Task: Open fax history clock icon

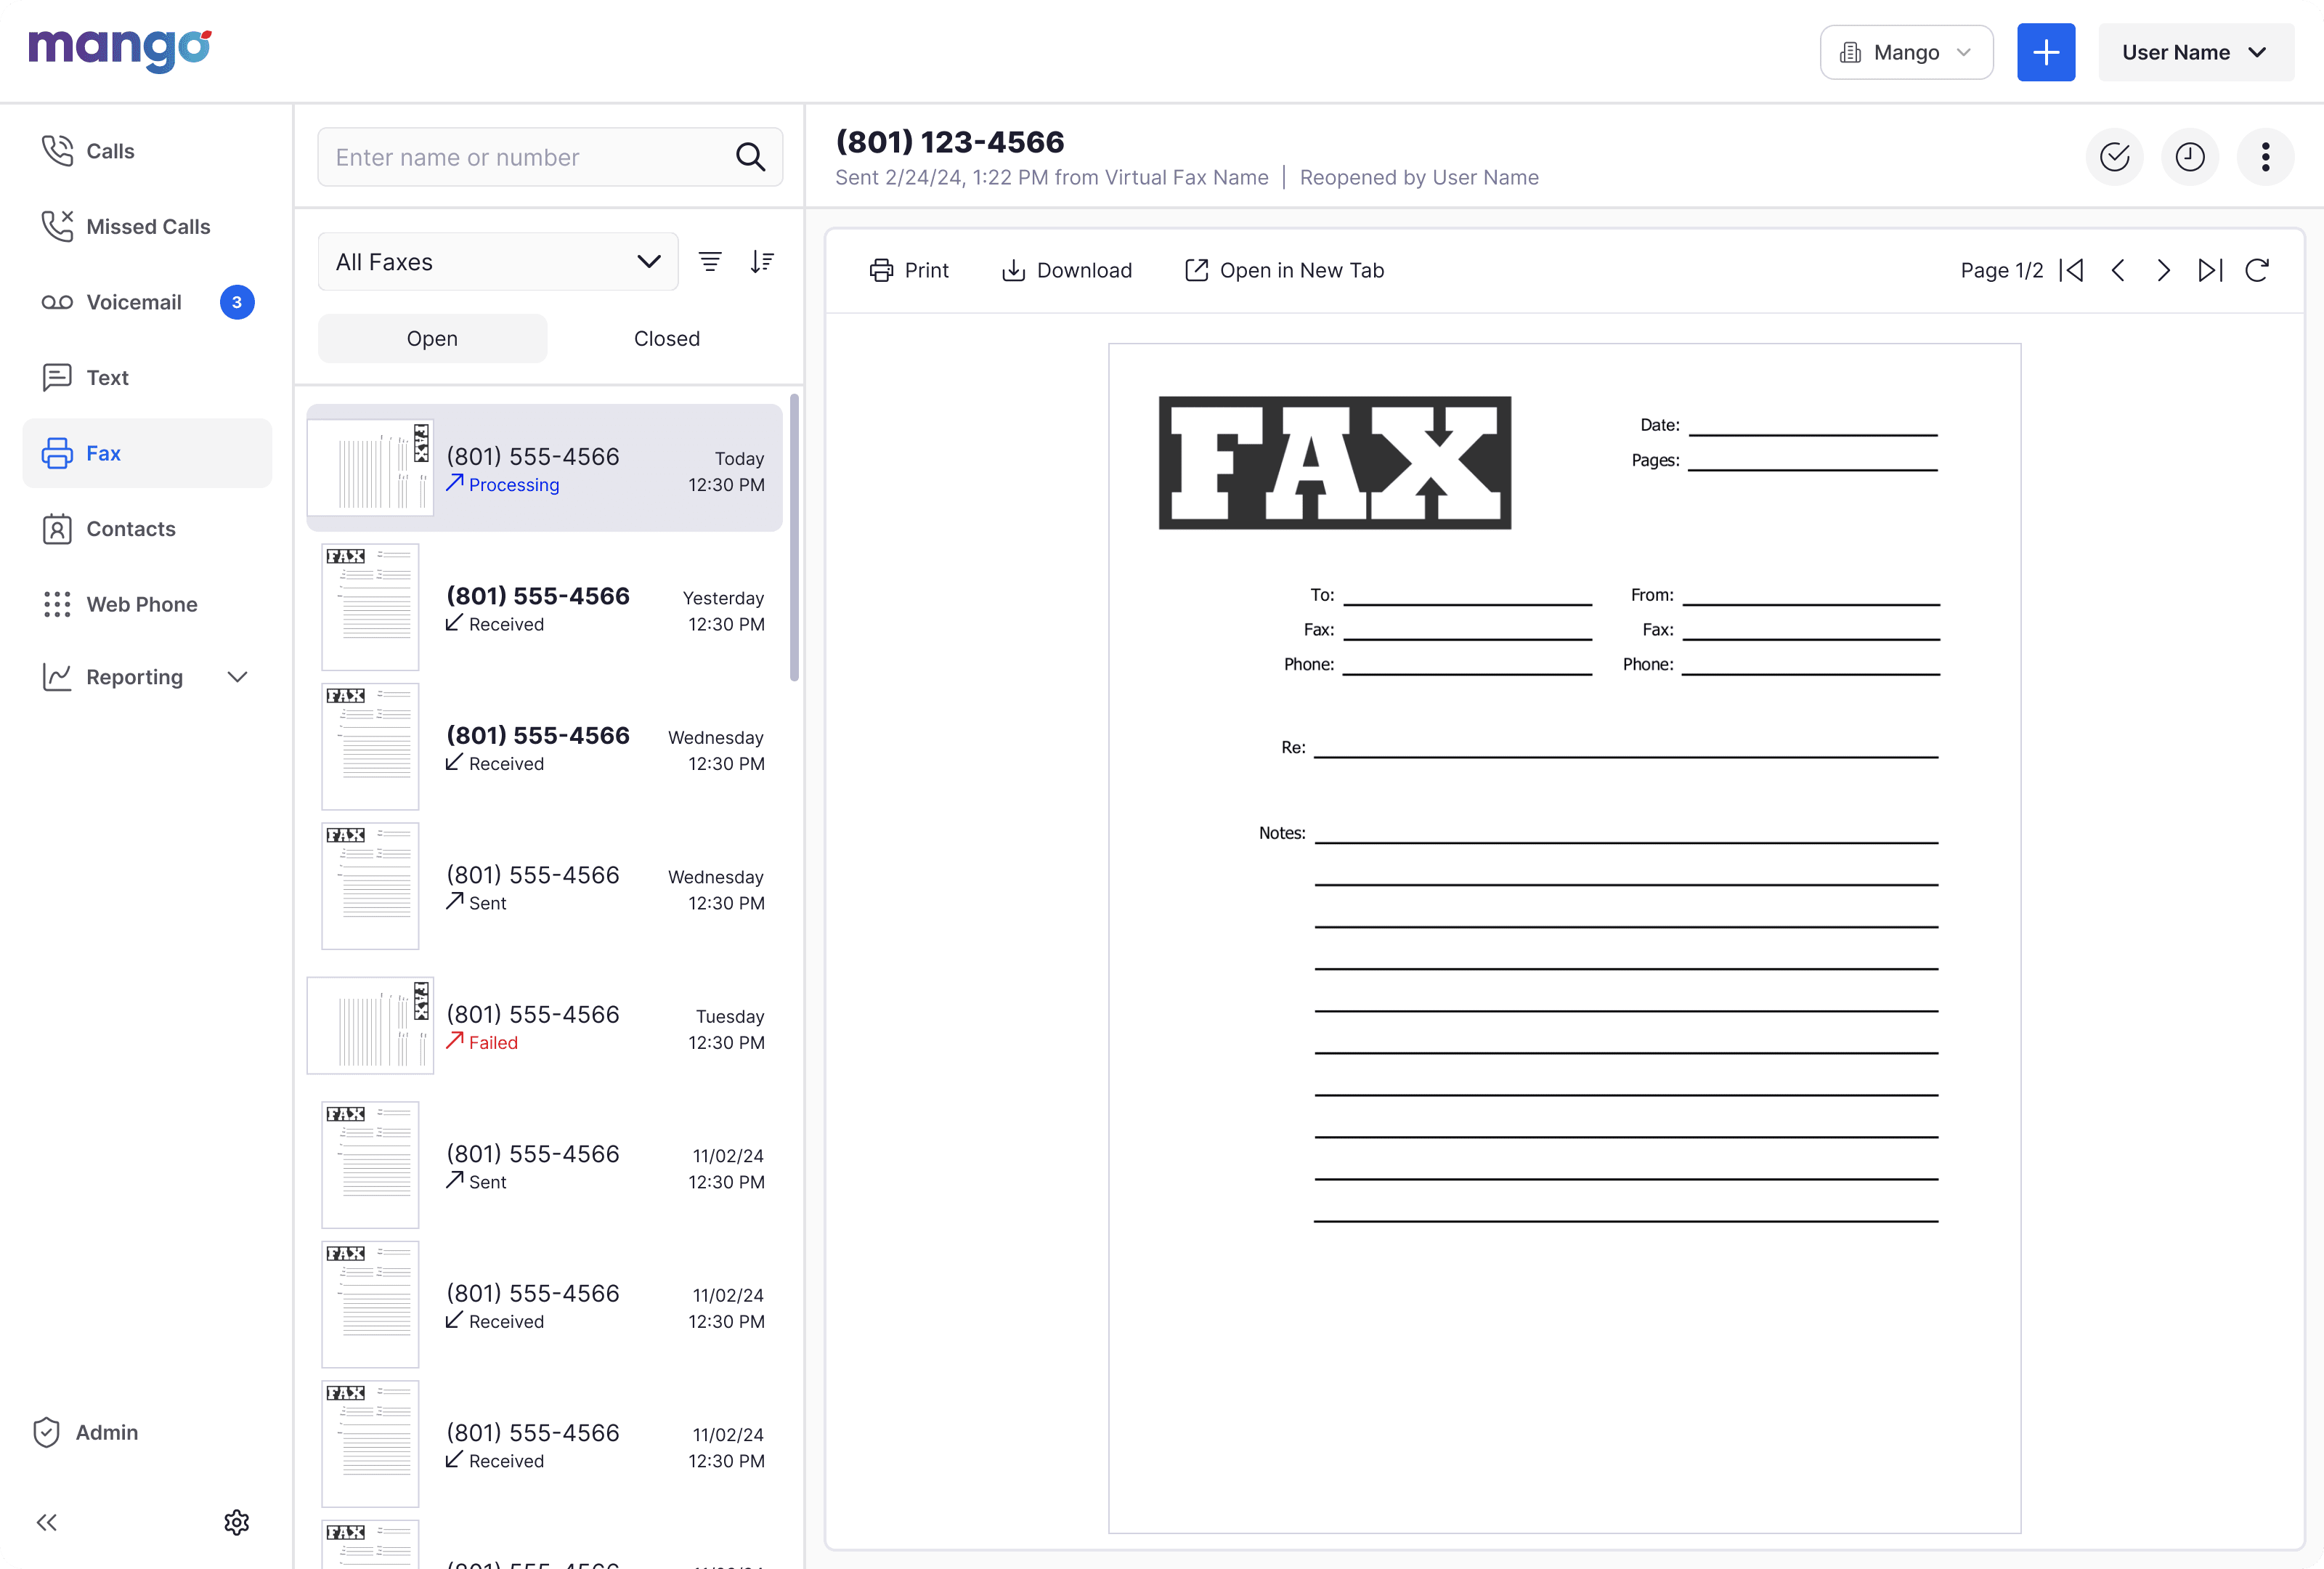Action: [2190, 157]
